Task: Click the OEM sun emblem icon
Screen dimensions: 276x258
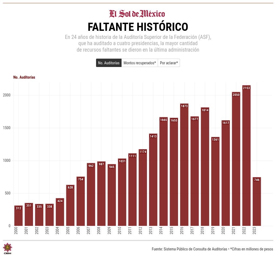Action: pyautogui.click(x=7, y=248)
